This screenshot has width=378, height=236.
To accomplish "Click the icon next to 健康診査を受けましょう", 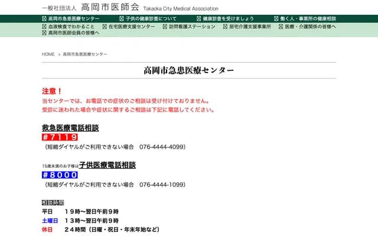I will click(x=198, y=19).
